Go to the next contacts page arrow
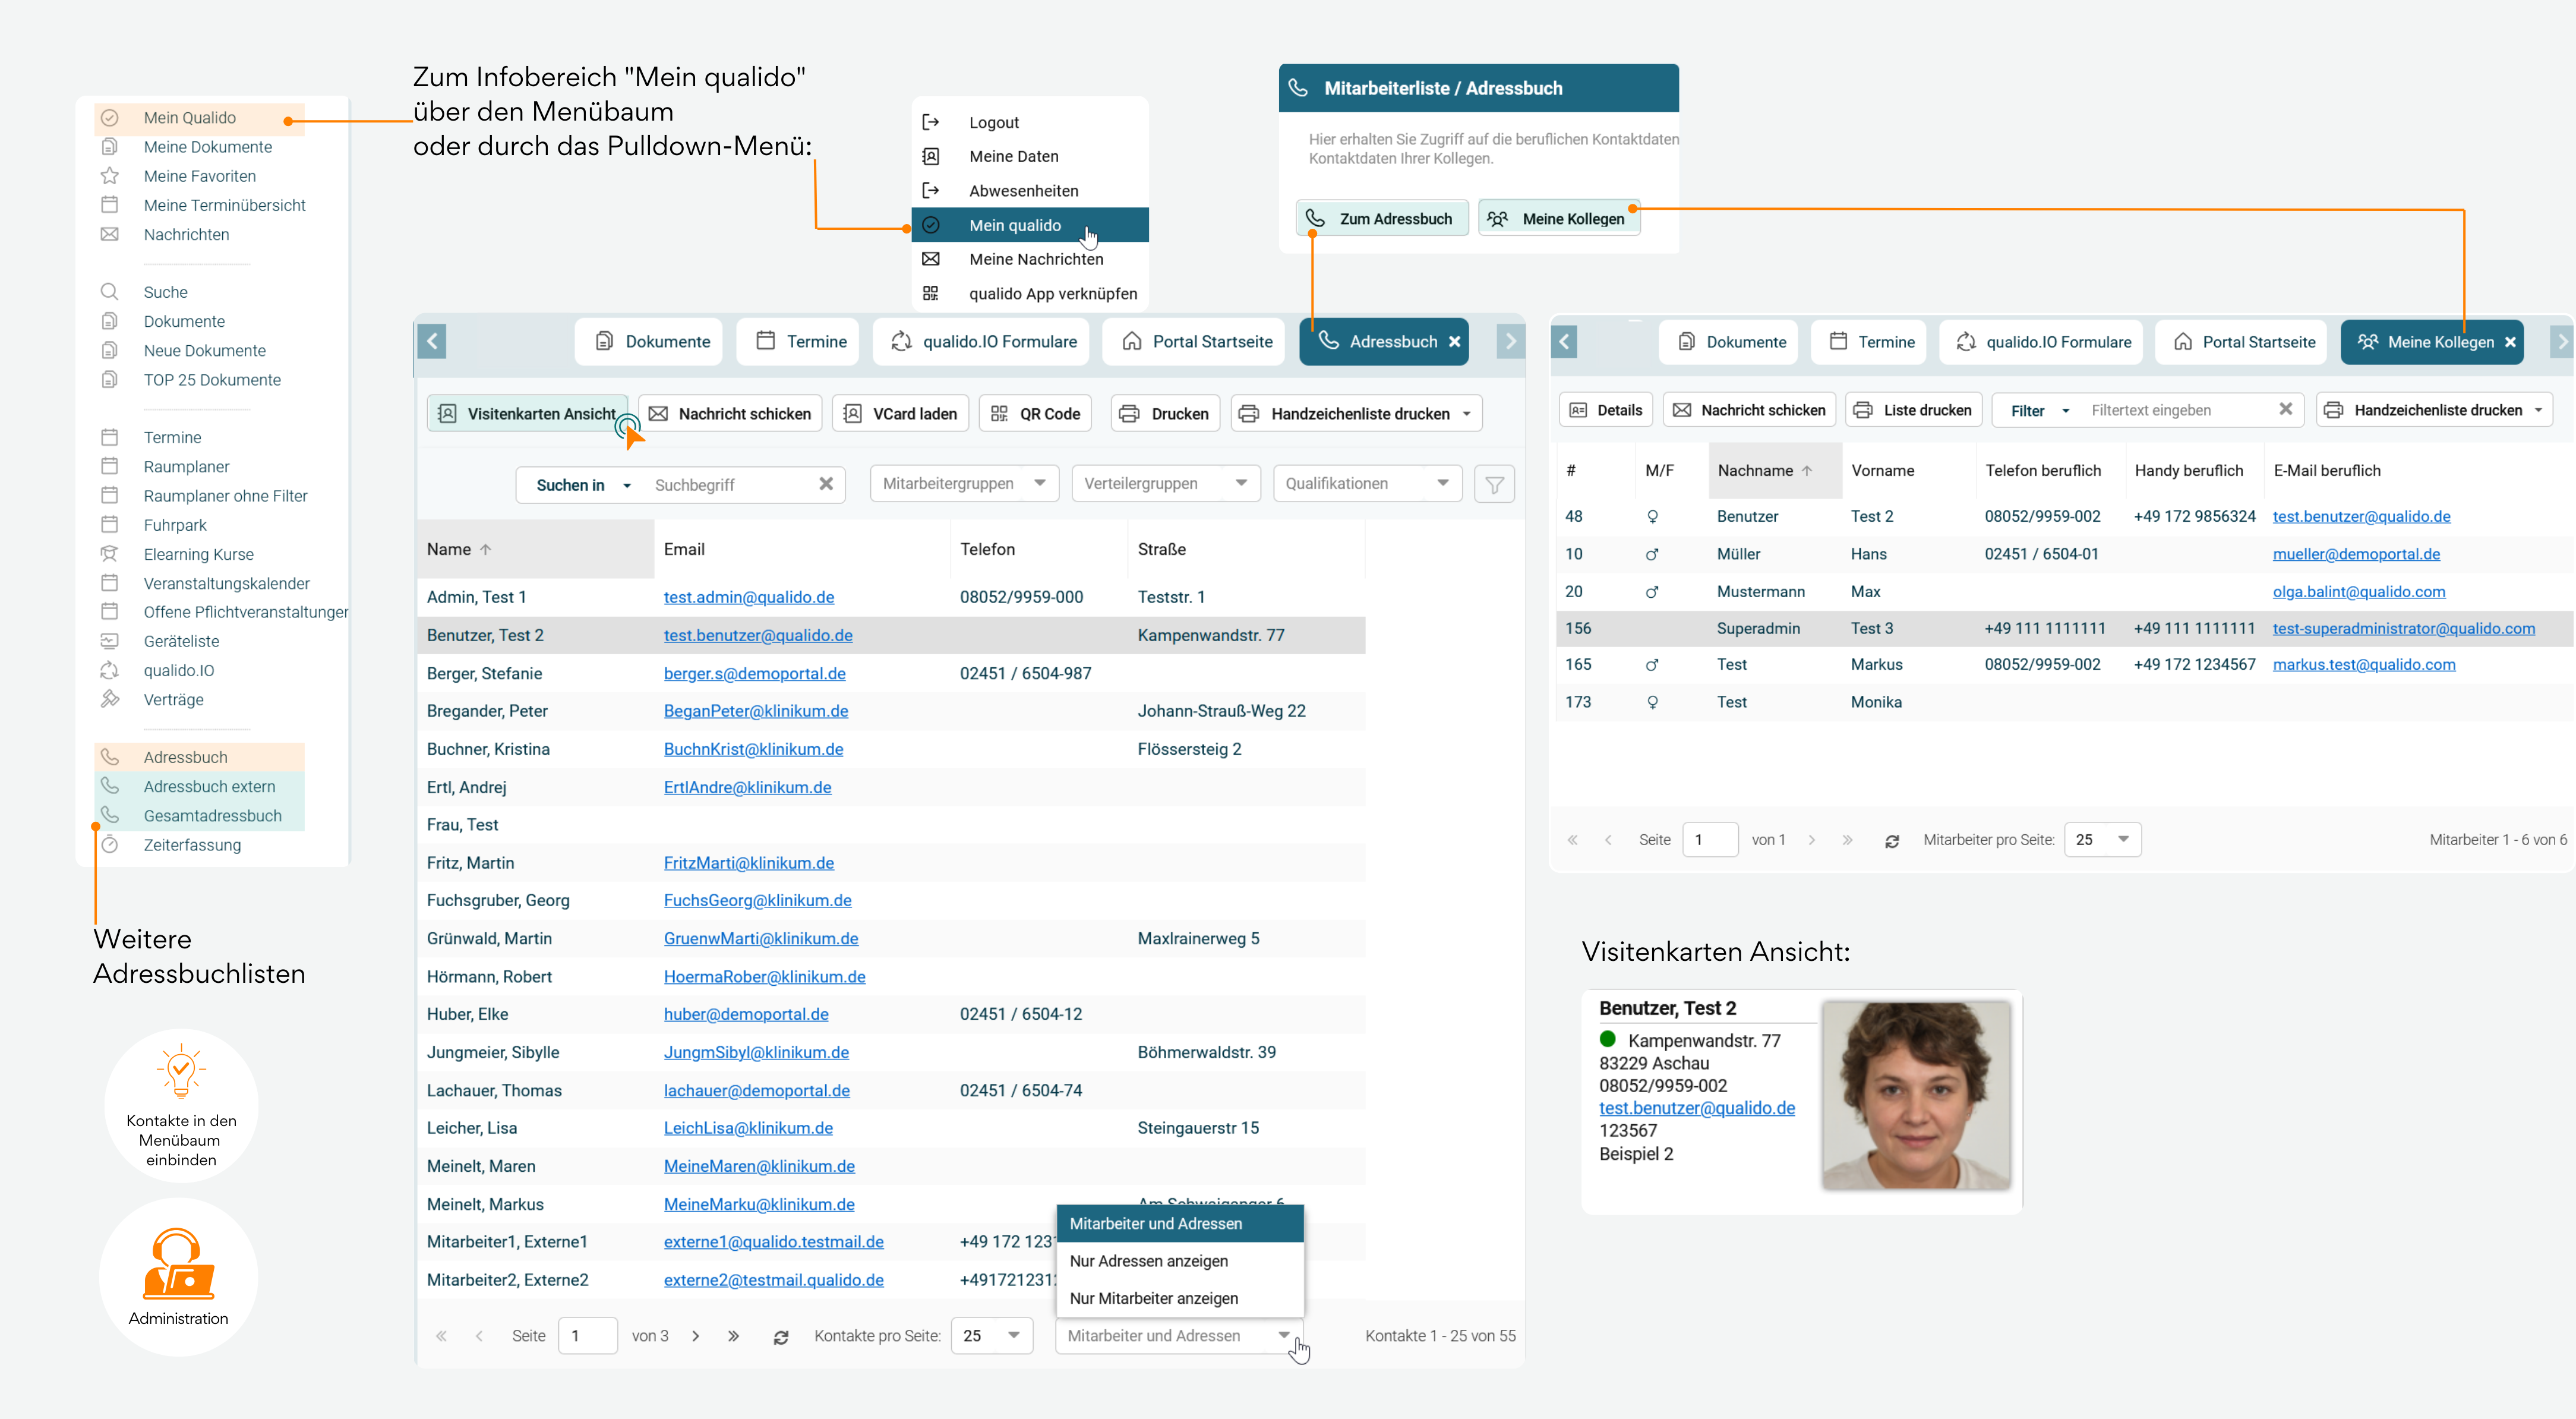Screen dimensions: 2576x1419 696,1336
